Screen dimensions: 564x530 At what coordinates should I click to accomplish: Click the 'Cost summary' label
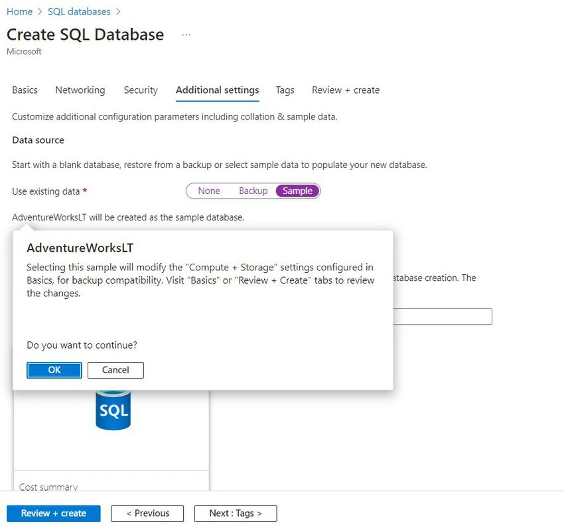pos(48,487)
